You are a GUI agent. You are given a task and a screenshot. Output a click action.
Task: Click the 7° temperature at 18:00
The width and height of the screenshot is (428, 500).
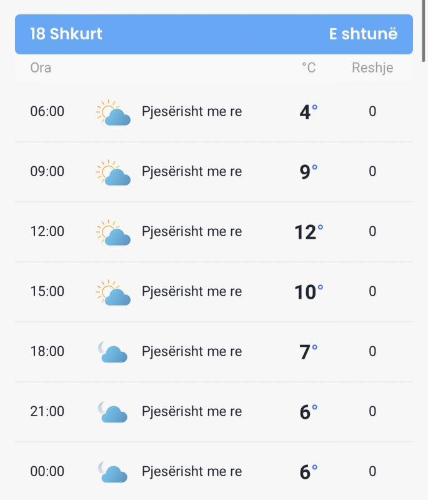pyautogui.click(x=309, y=351)
